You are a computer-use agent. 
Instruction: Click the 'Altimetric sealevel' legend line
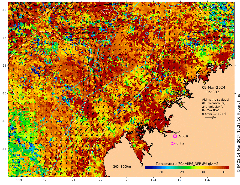[x=215, y=100]
